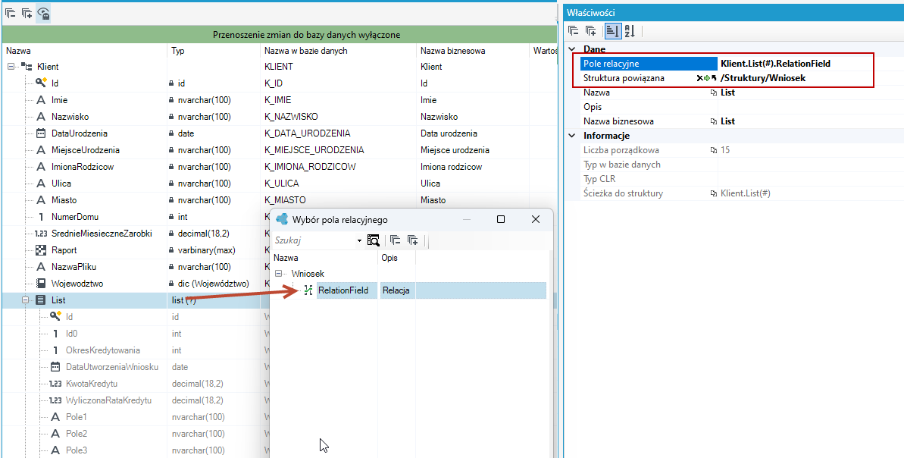904x458 pixels.
Task: Collapse the Wniosek node in dialog
Action: point(280,274)
